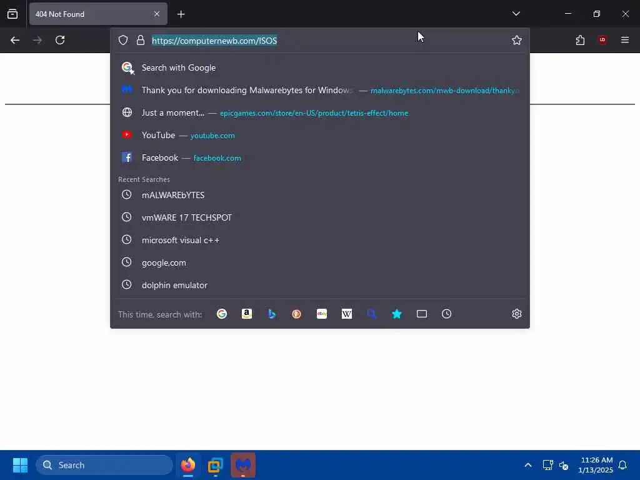This screenshot has width=640, height=480.
Task: Open the YouTube suggestion
Action: point(320,135)
